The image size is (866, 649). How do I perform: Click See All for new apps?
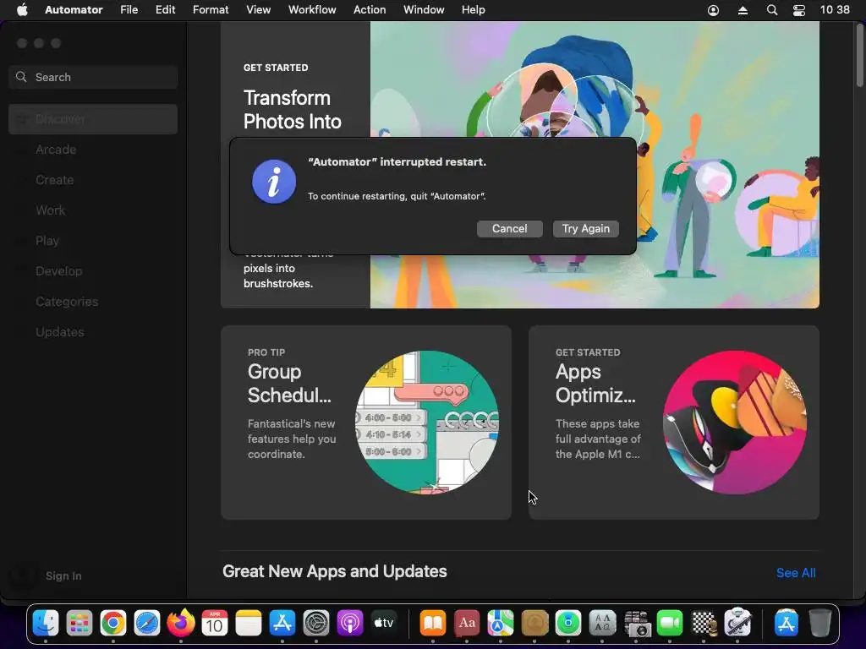click(796, 573)
